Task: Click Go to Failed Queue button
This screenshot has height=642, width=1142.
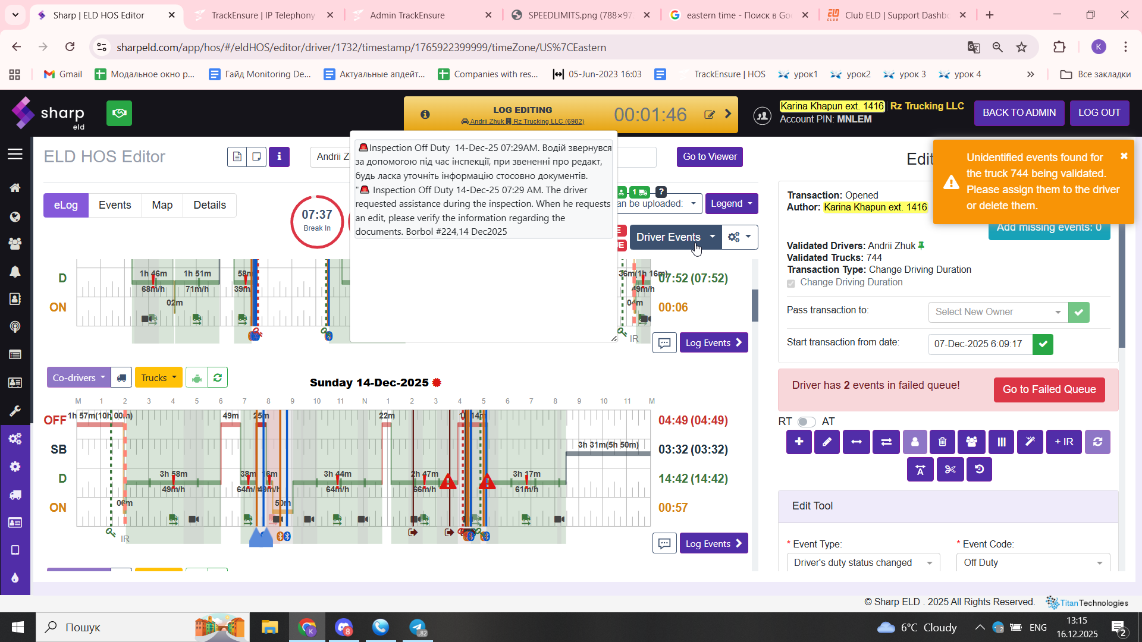Action: click(1049, 389)
